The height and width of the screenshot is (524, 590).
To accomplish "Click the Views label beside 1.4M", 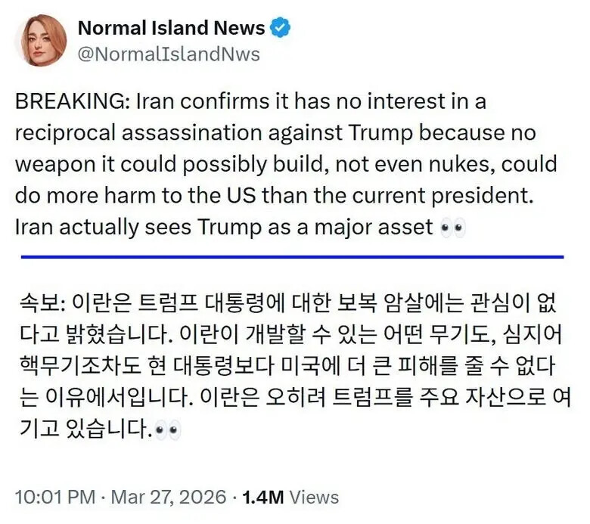I will click(314, 497).
